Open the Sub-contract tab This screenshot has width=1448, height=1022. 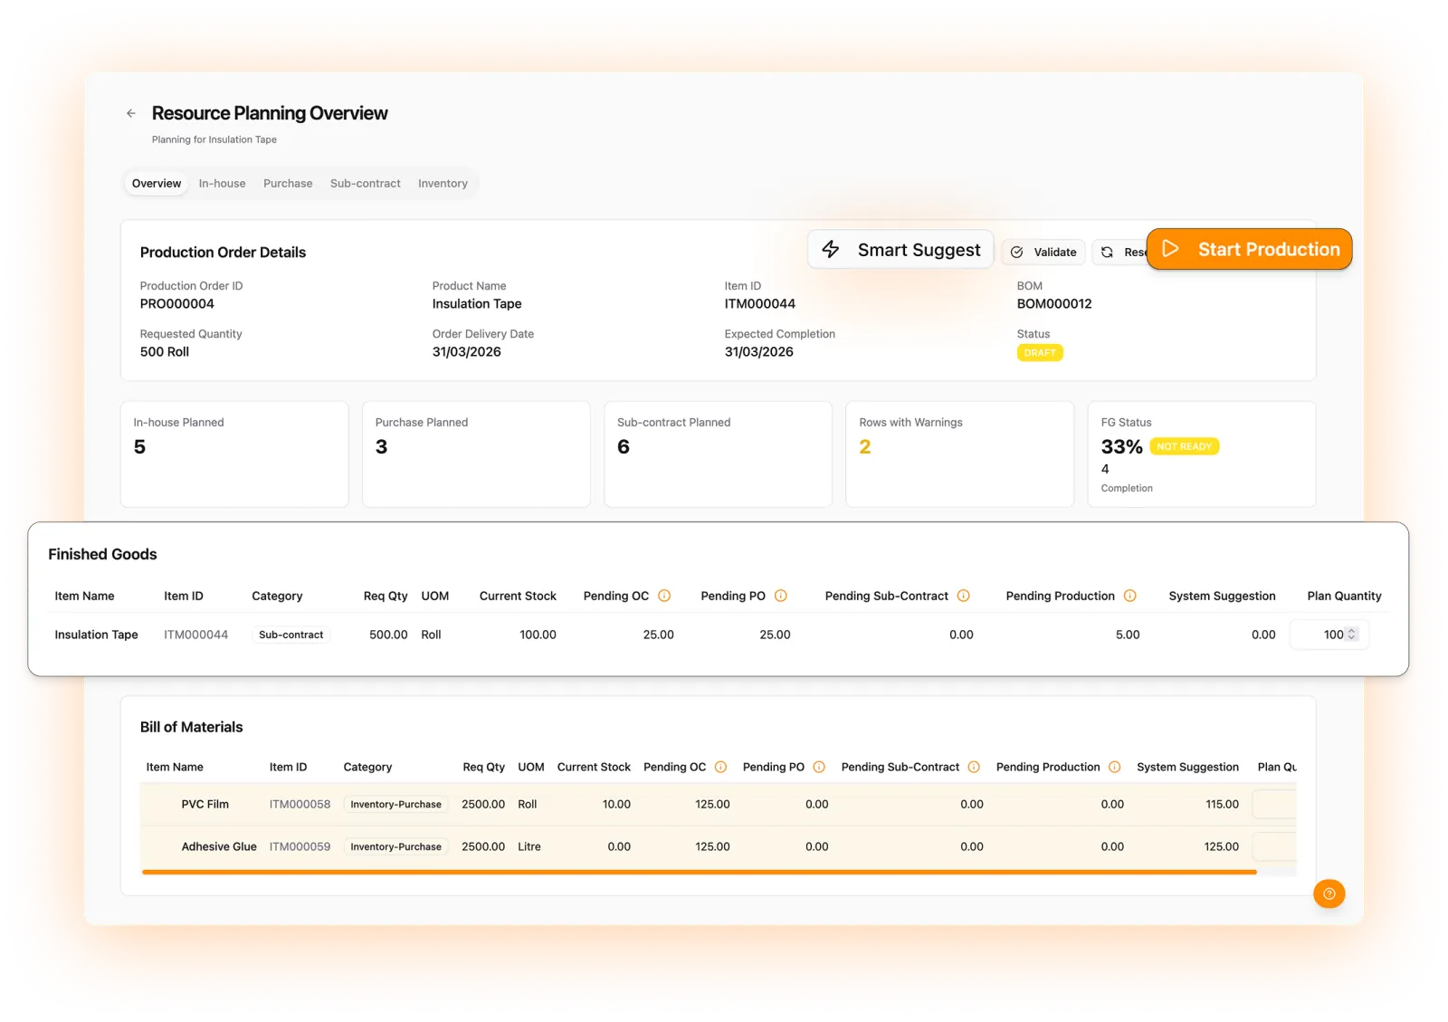[366, 184]
